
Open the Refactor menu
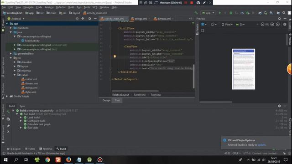[x=61, y=7]
